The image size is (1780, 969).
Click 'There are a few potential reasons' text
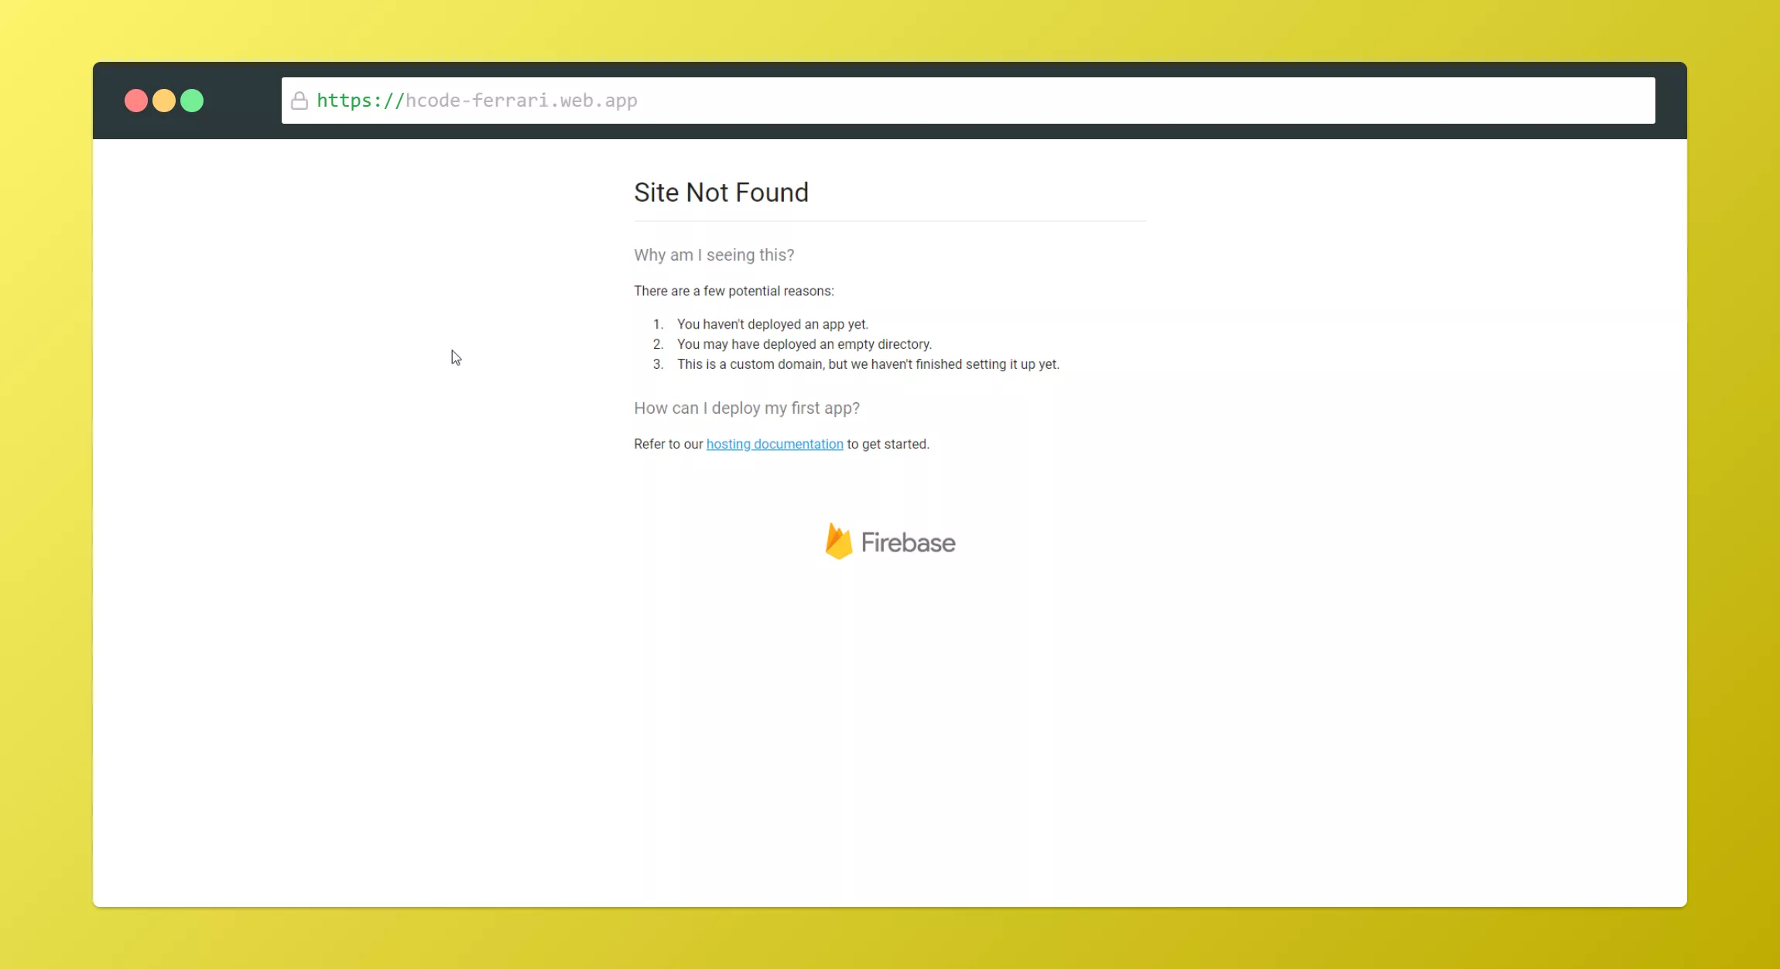point(734,291)
